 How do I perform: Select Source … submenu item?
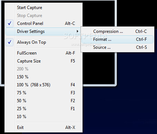click(x=117, y=47)
